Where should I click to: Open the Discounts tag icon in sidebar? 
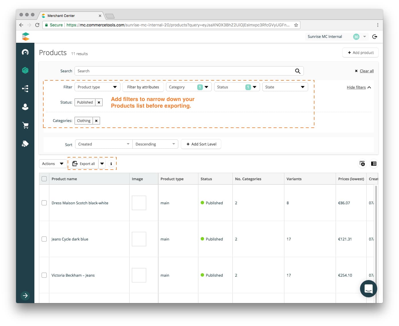click(25, 143)
